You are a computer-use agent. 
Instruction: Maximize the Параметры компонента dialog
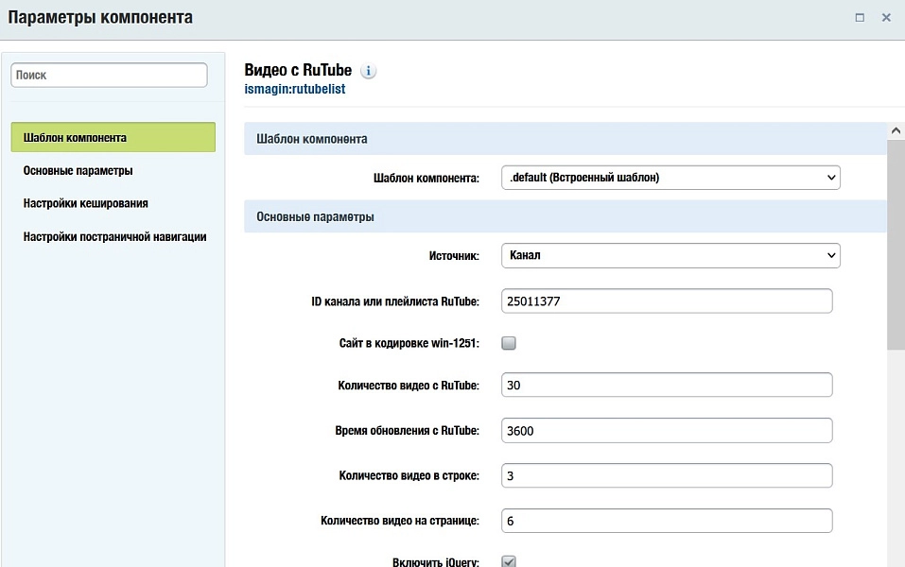click(860, 17)
